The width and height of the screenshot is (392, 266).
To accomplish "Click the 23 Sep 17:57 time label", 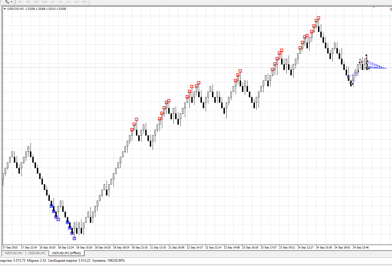I will 269,247.
